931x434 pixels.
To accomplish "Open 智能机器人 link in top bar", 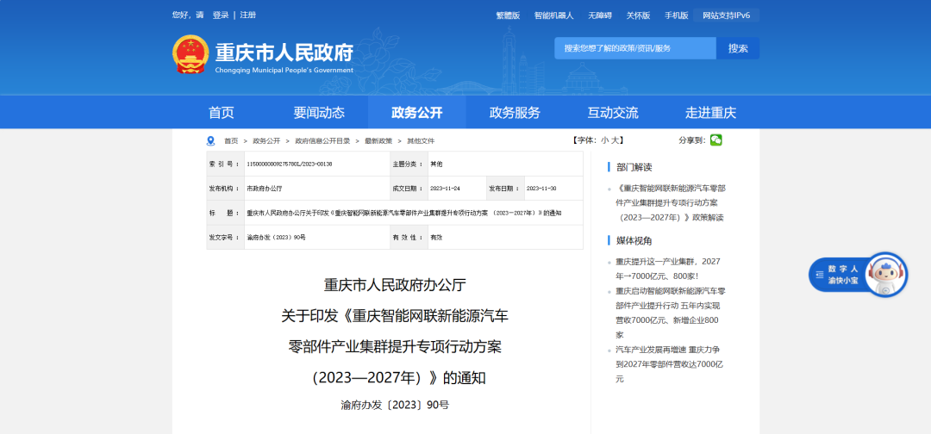I will click(554, 15).
